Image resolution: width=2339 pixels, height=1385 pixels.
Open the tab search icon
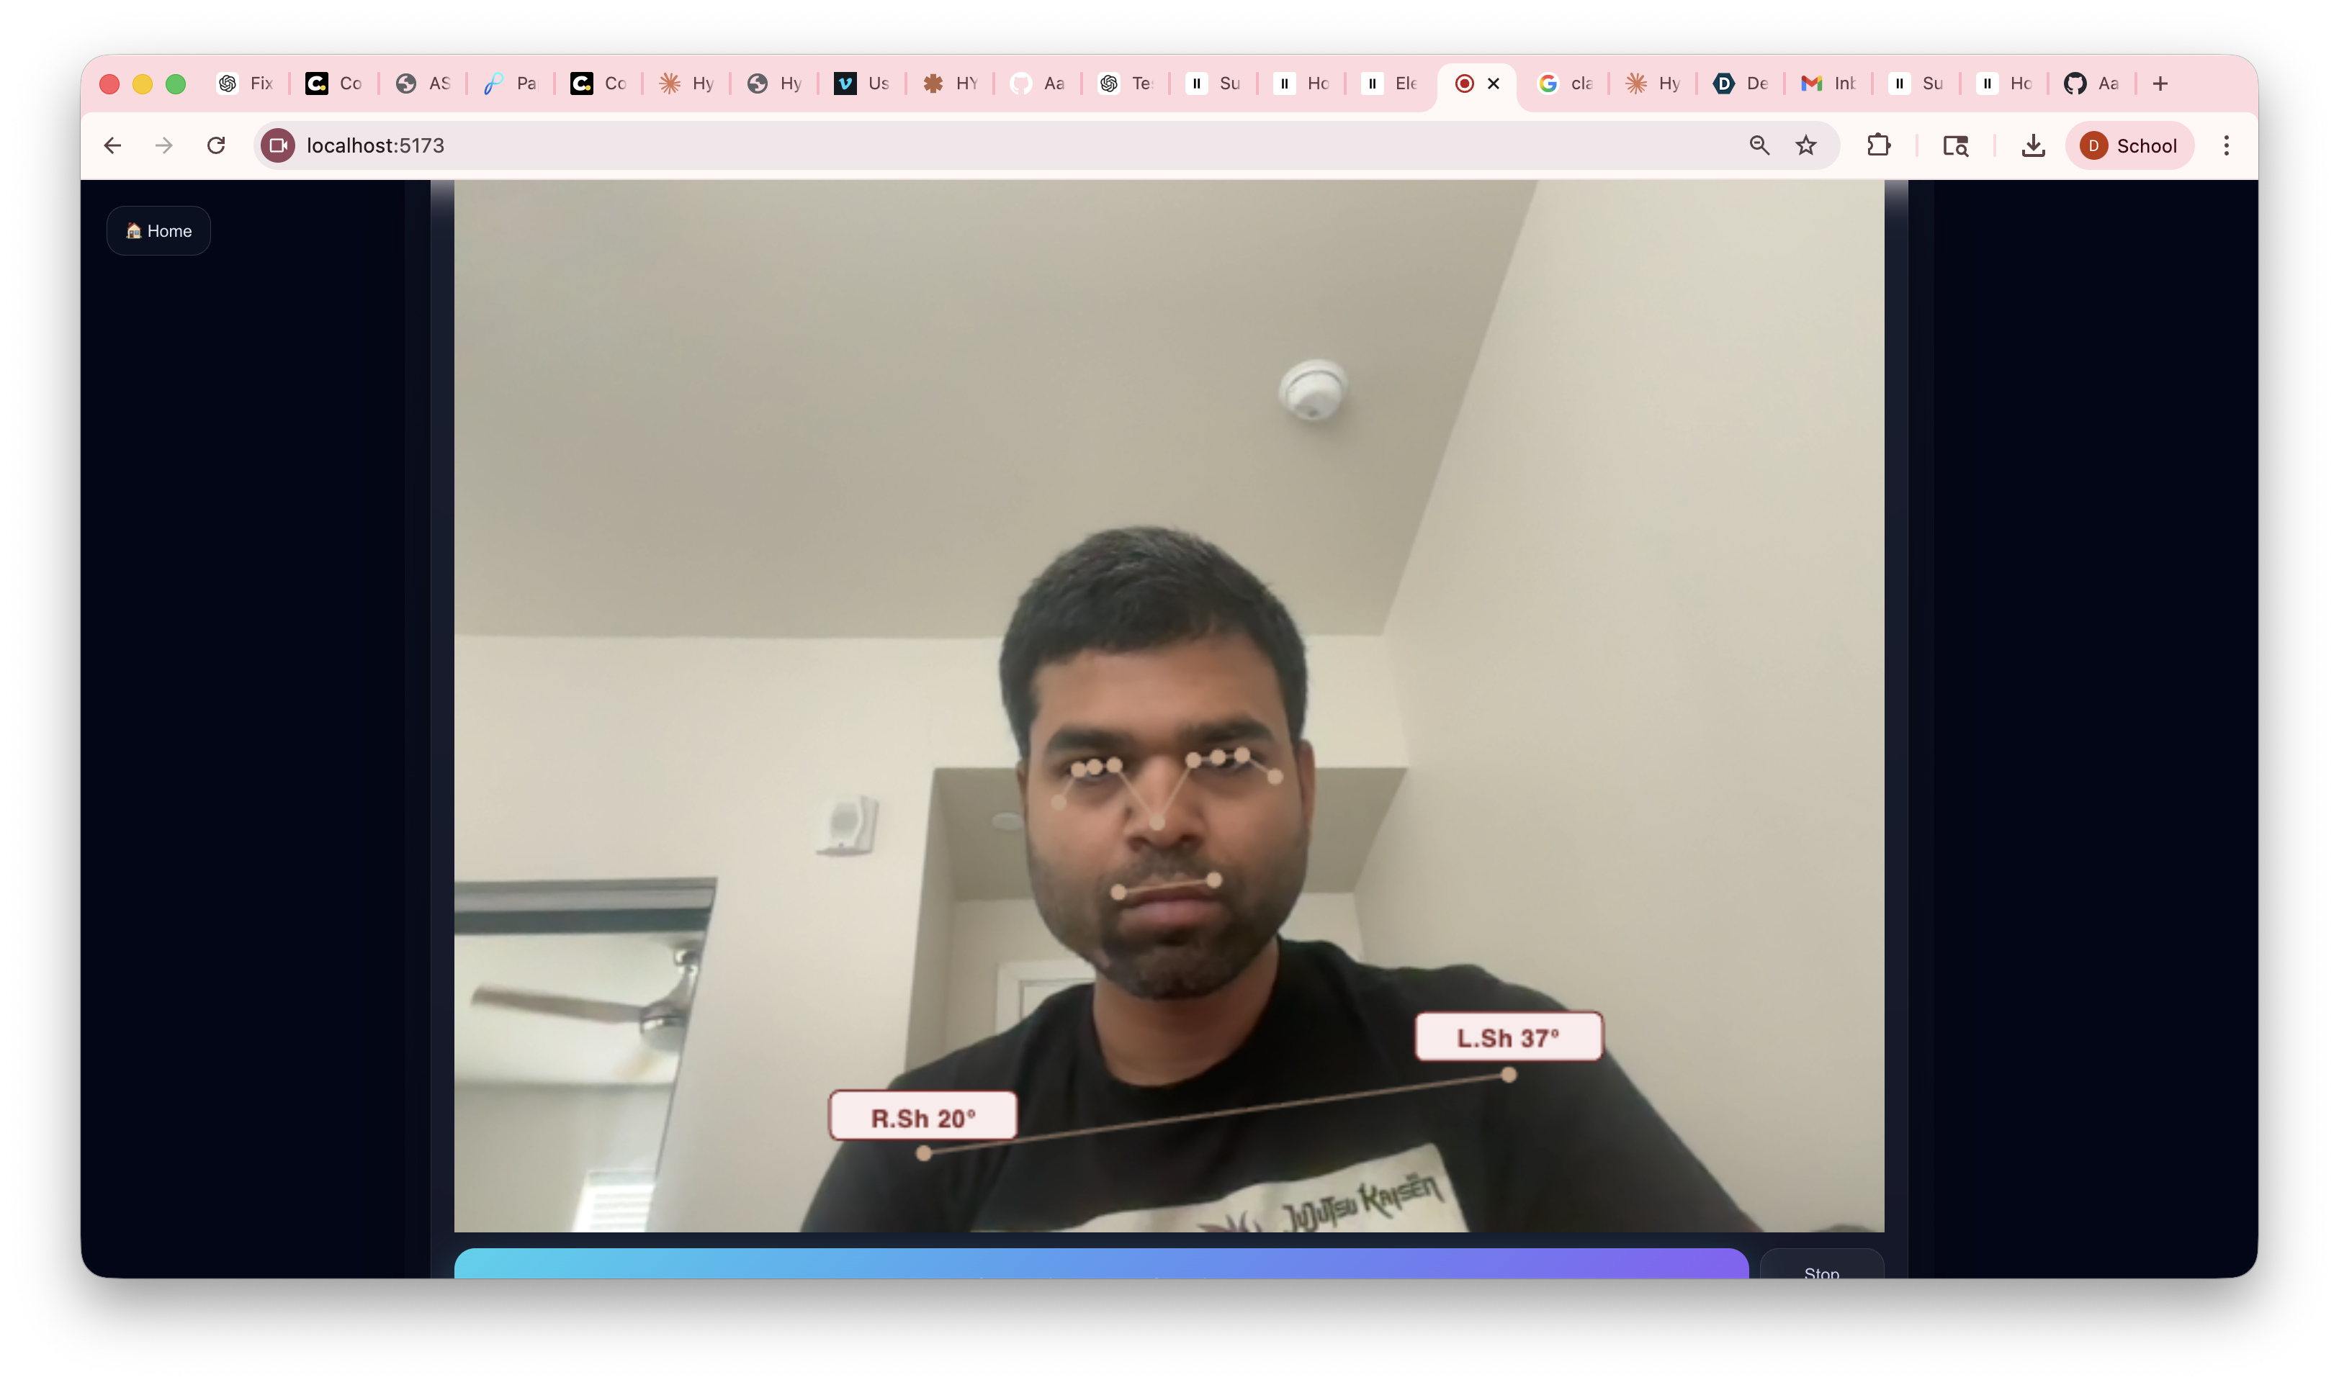(x=1955, y=145)
